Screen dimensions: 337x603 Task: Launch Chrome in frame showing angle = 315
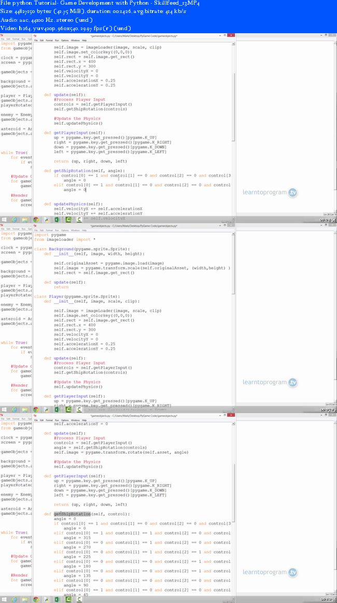(x=35, y=599)
